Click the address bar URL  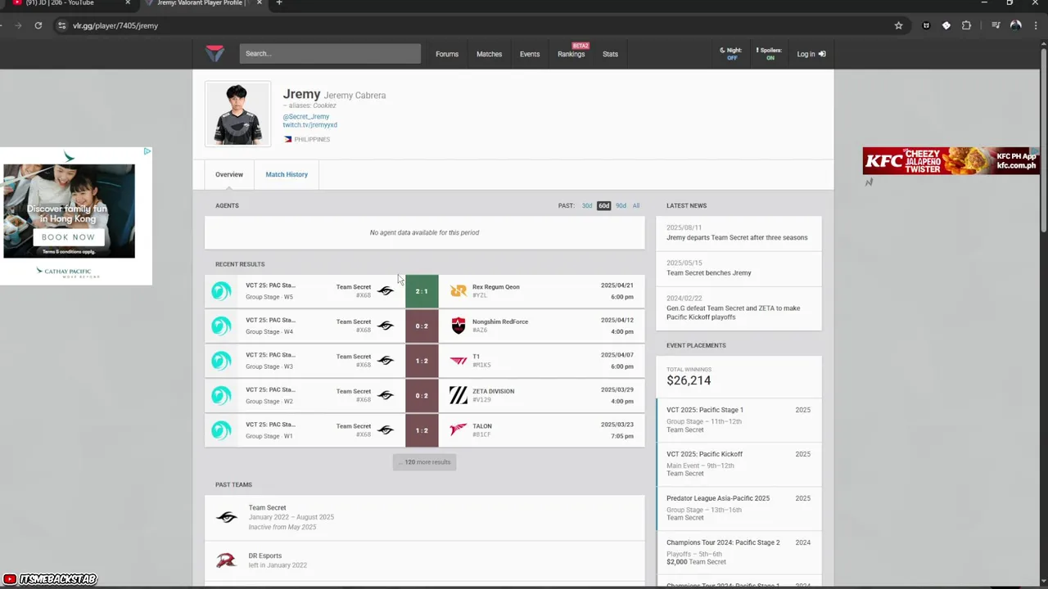point(115,25)
